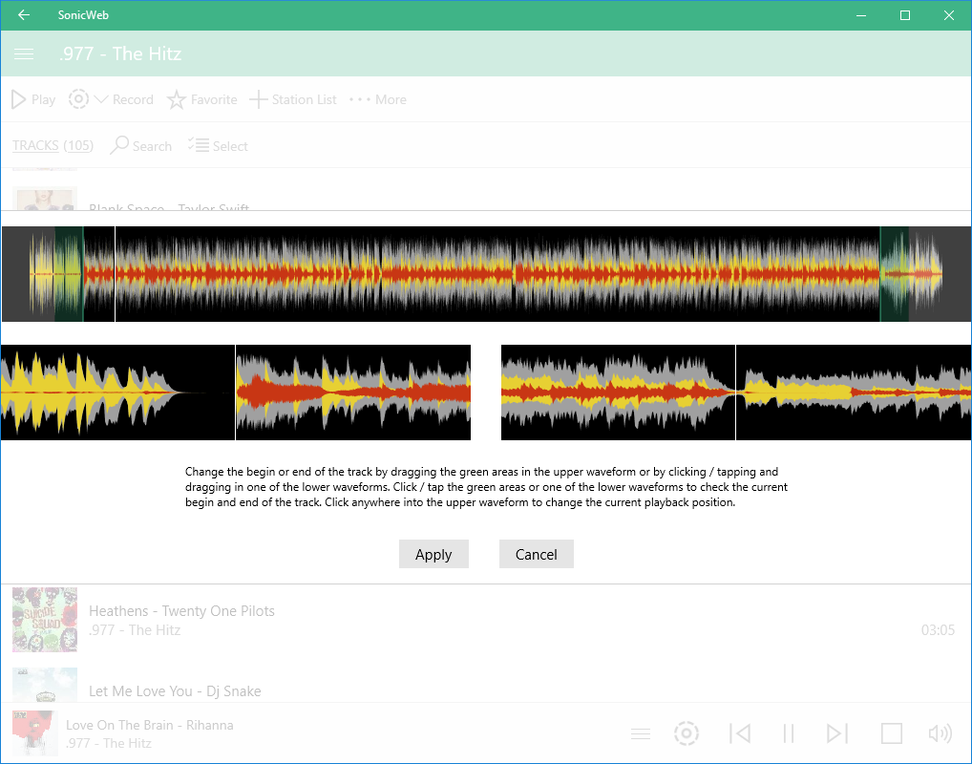
Task: Pause playback of Love On The Brain
Action: pyautogui.click(x=789, y=732)
